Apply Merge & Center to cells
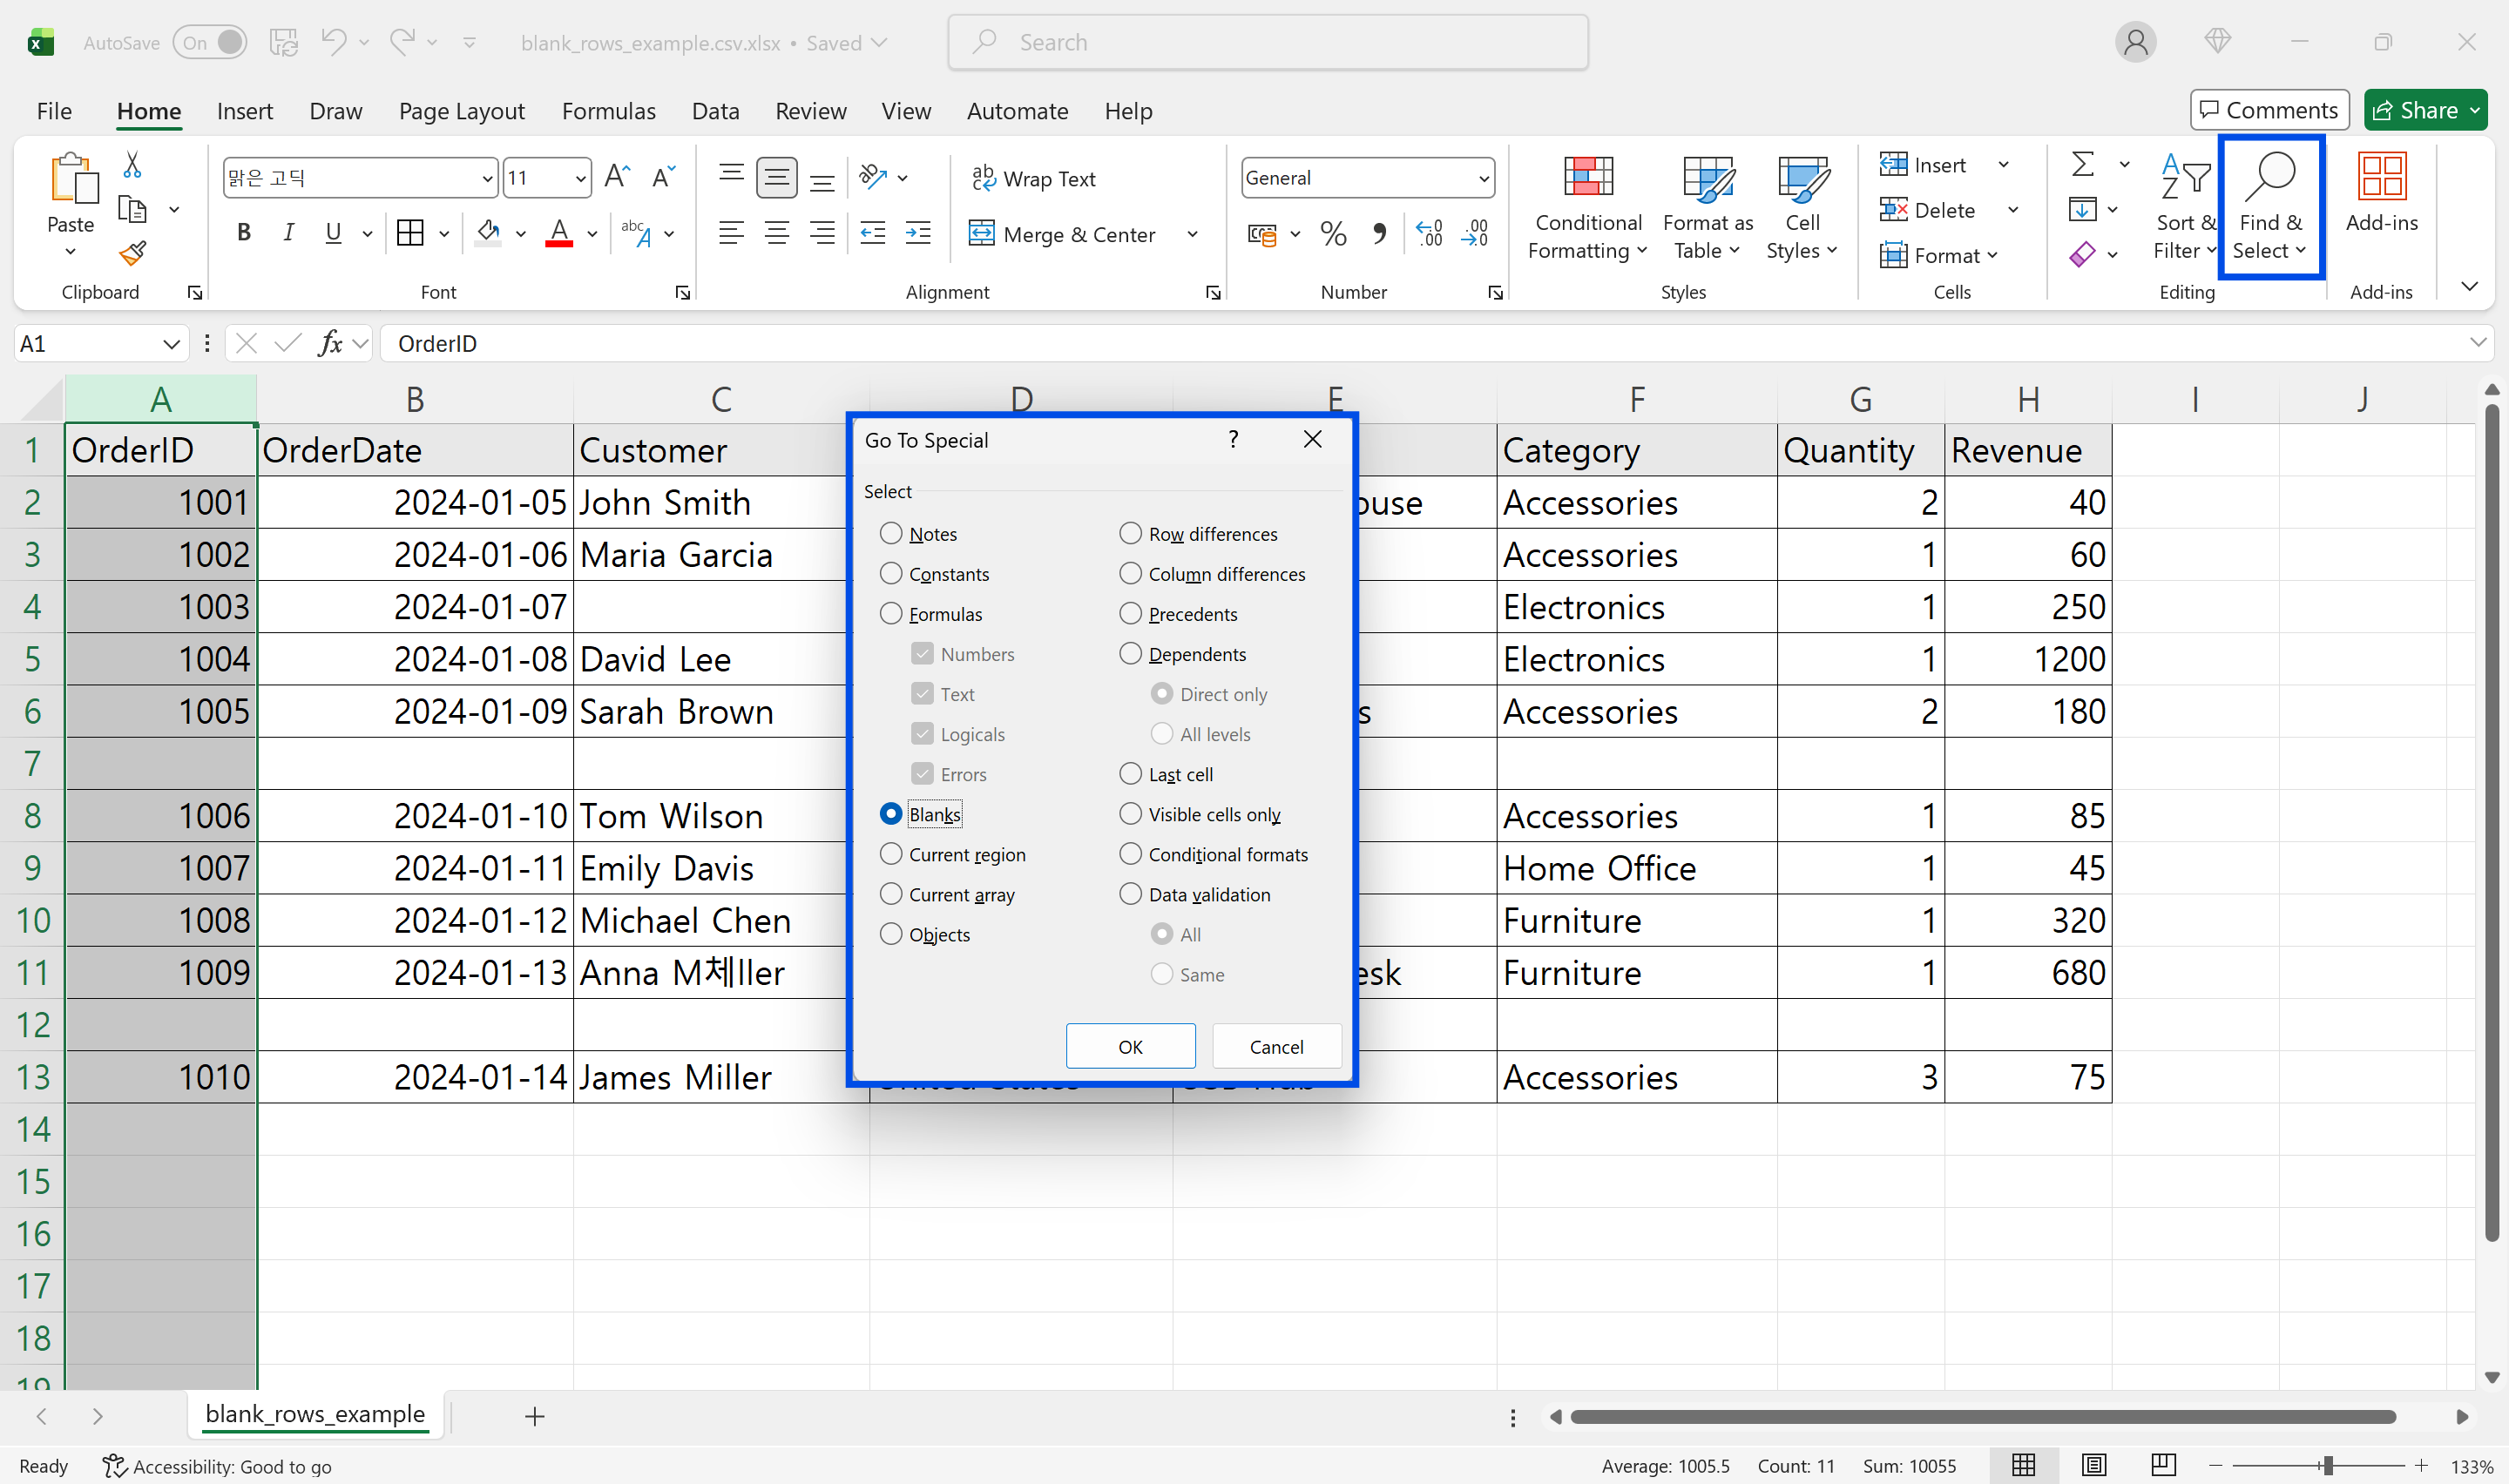 click(1063, 233)
